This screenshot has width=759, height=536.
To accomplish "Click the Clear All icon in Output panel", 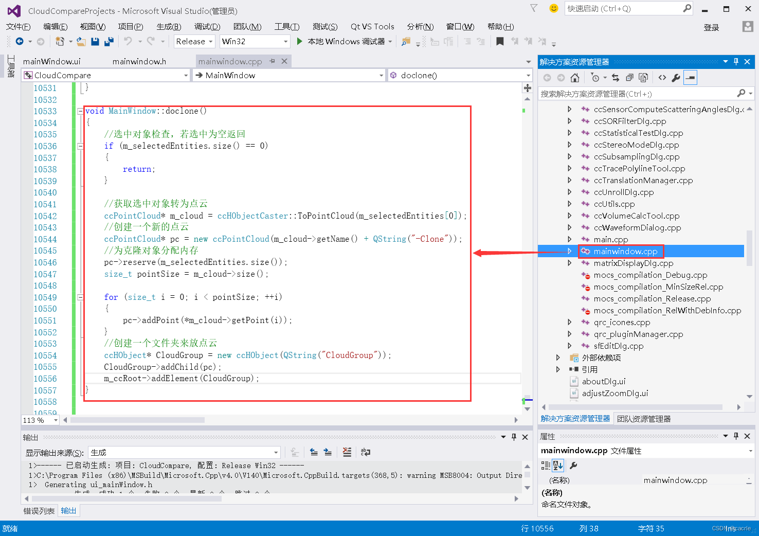I will coord(347,452).
